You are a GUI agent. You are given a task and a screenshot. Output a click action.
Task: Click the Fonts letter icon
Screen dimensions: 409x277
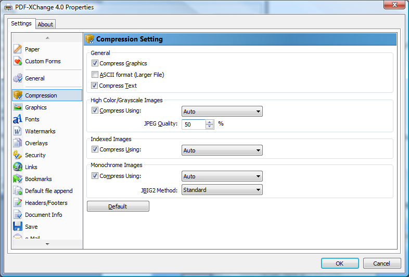click(x=18, y=119)
